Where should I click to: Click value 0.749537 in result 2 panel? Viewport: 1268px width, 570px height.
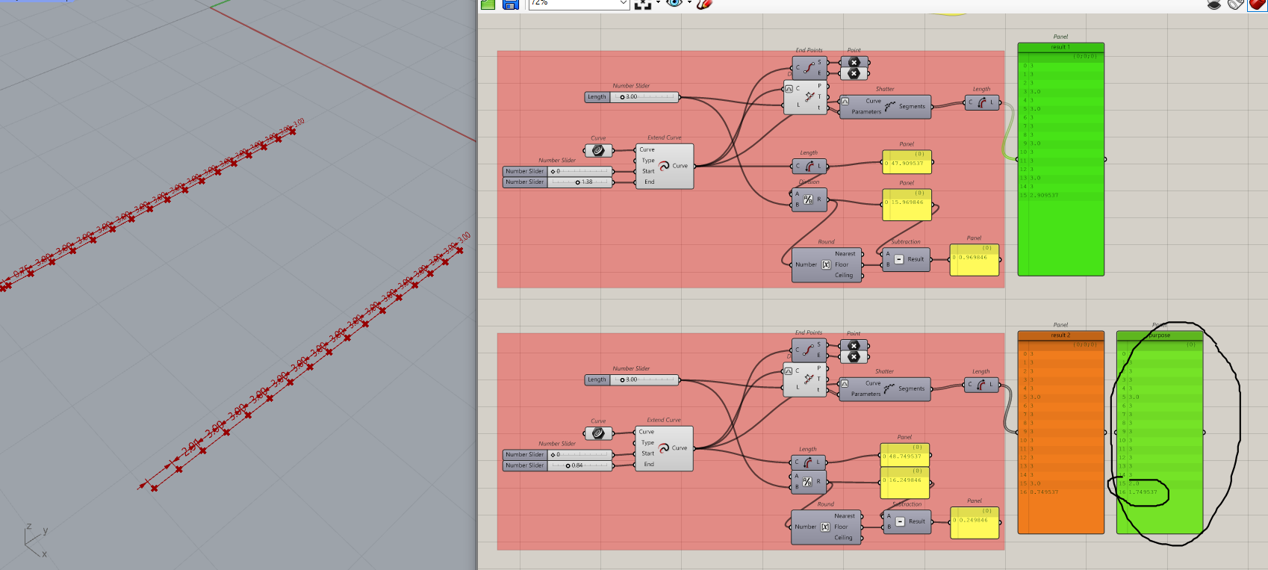point(1044,492)
